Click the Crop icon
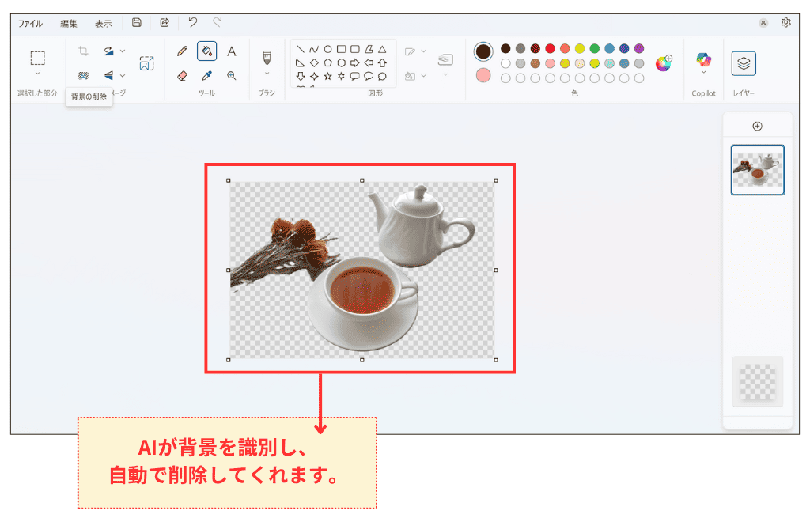The width and height of the screenshot is (810, 522). (x=84, y=51)
